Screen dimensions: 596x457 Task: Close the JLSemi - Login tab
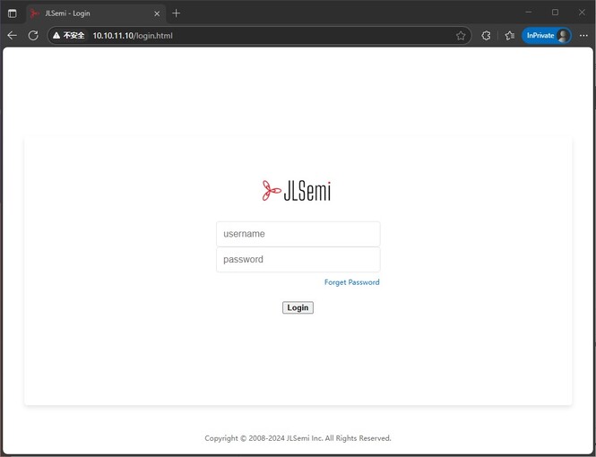click(x=157, y=13)
